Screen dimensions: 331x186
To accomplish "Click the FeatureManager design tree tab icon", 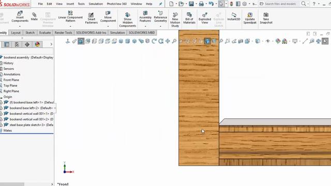I will pyautogui.click(x=7, y=44).
